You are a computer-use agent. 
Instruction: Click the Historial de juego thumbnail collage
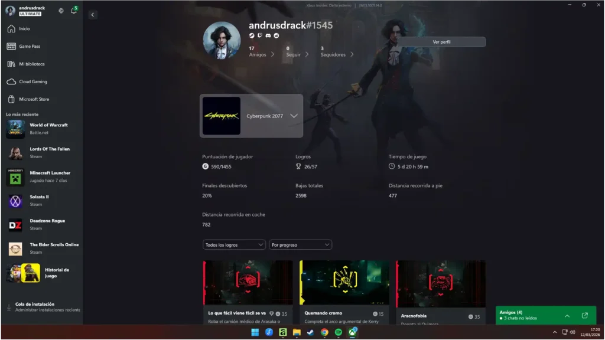pyautogui.click(x=23, y=273)
